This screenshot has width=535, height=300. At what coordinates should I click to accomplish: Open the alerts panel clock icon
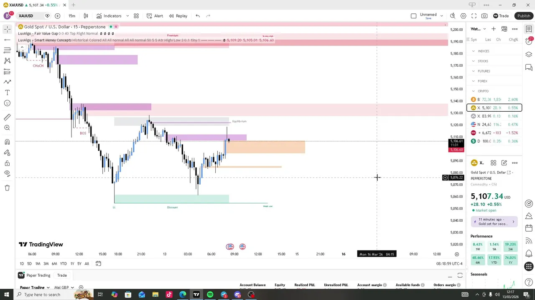529,42
